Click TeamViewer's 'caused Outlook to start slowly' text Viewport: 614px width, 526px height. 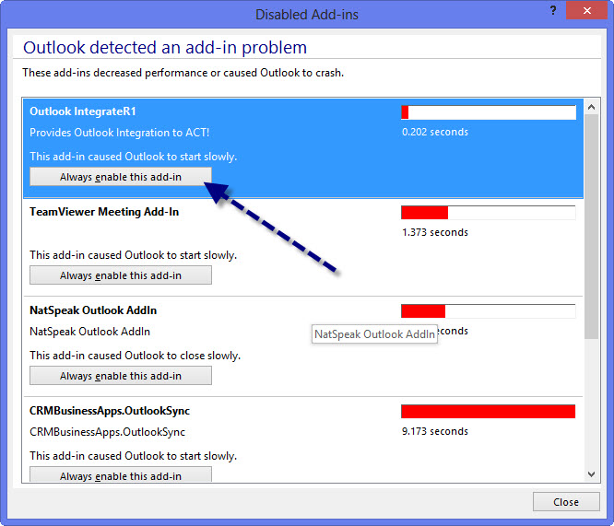coord(133,255)
